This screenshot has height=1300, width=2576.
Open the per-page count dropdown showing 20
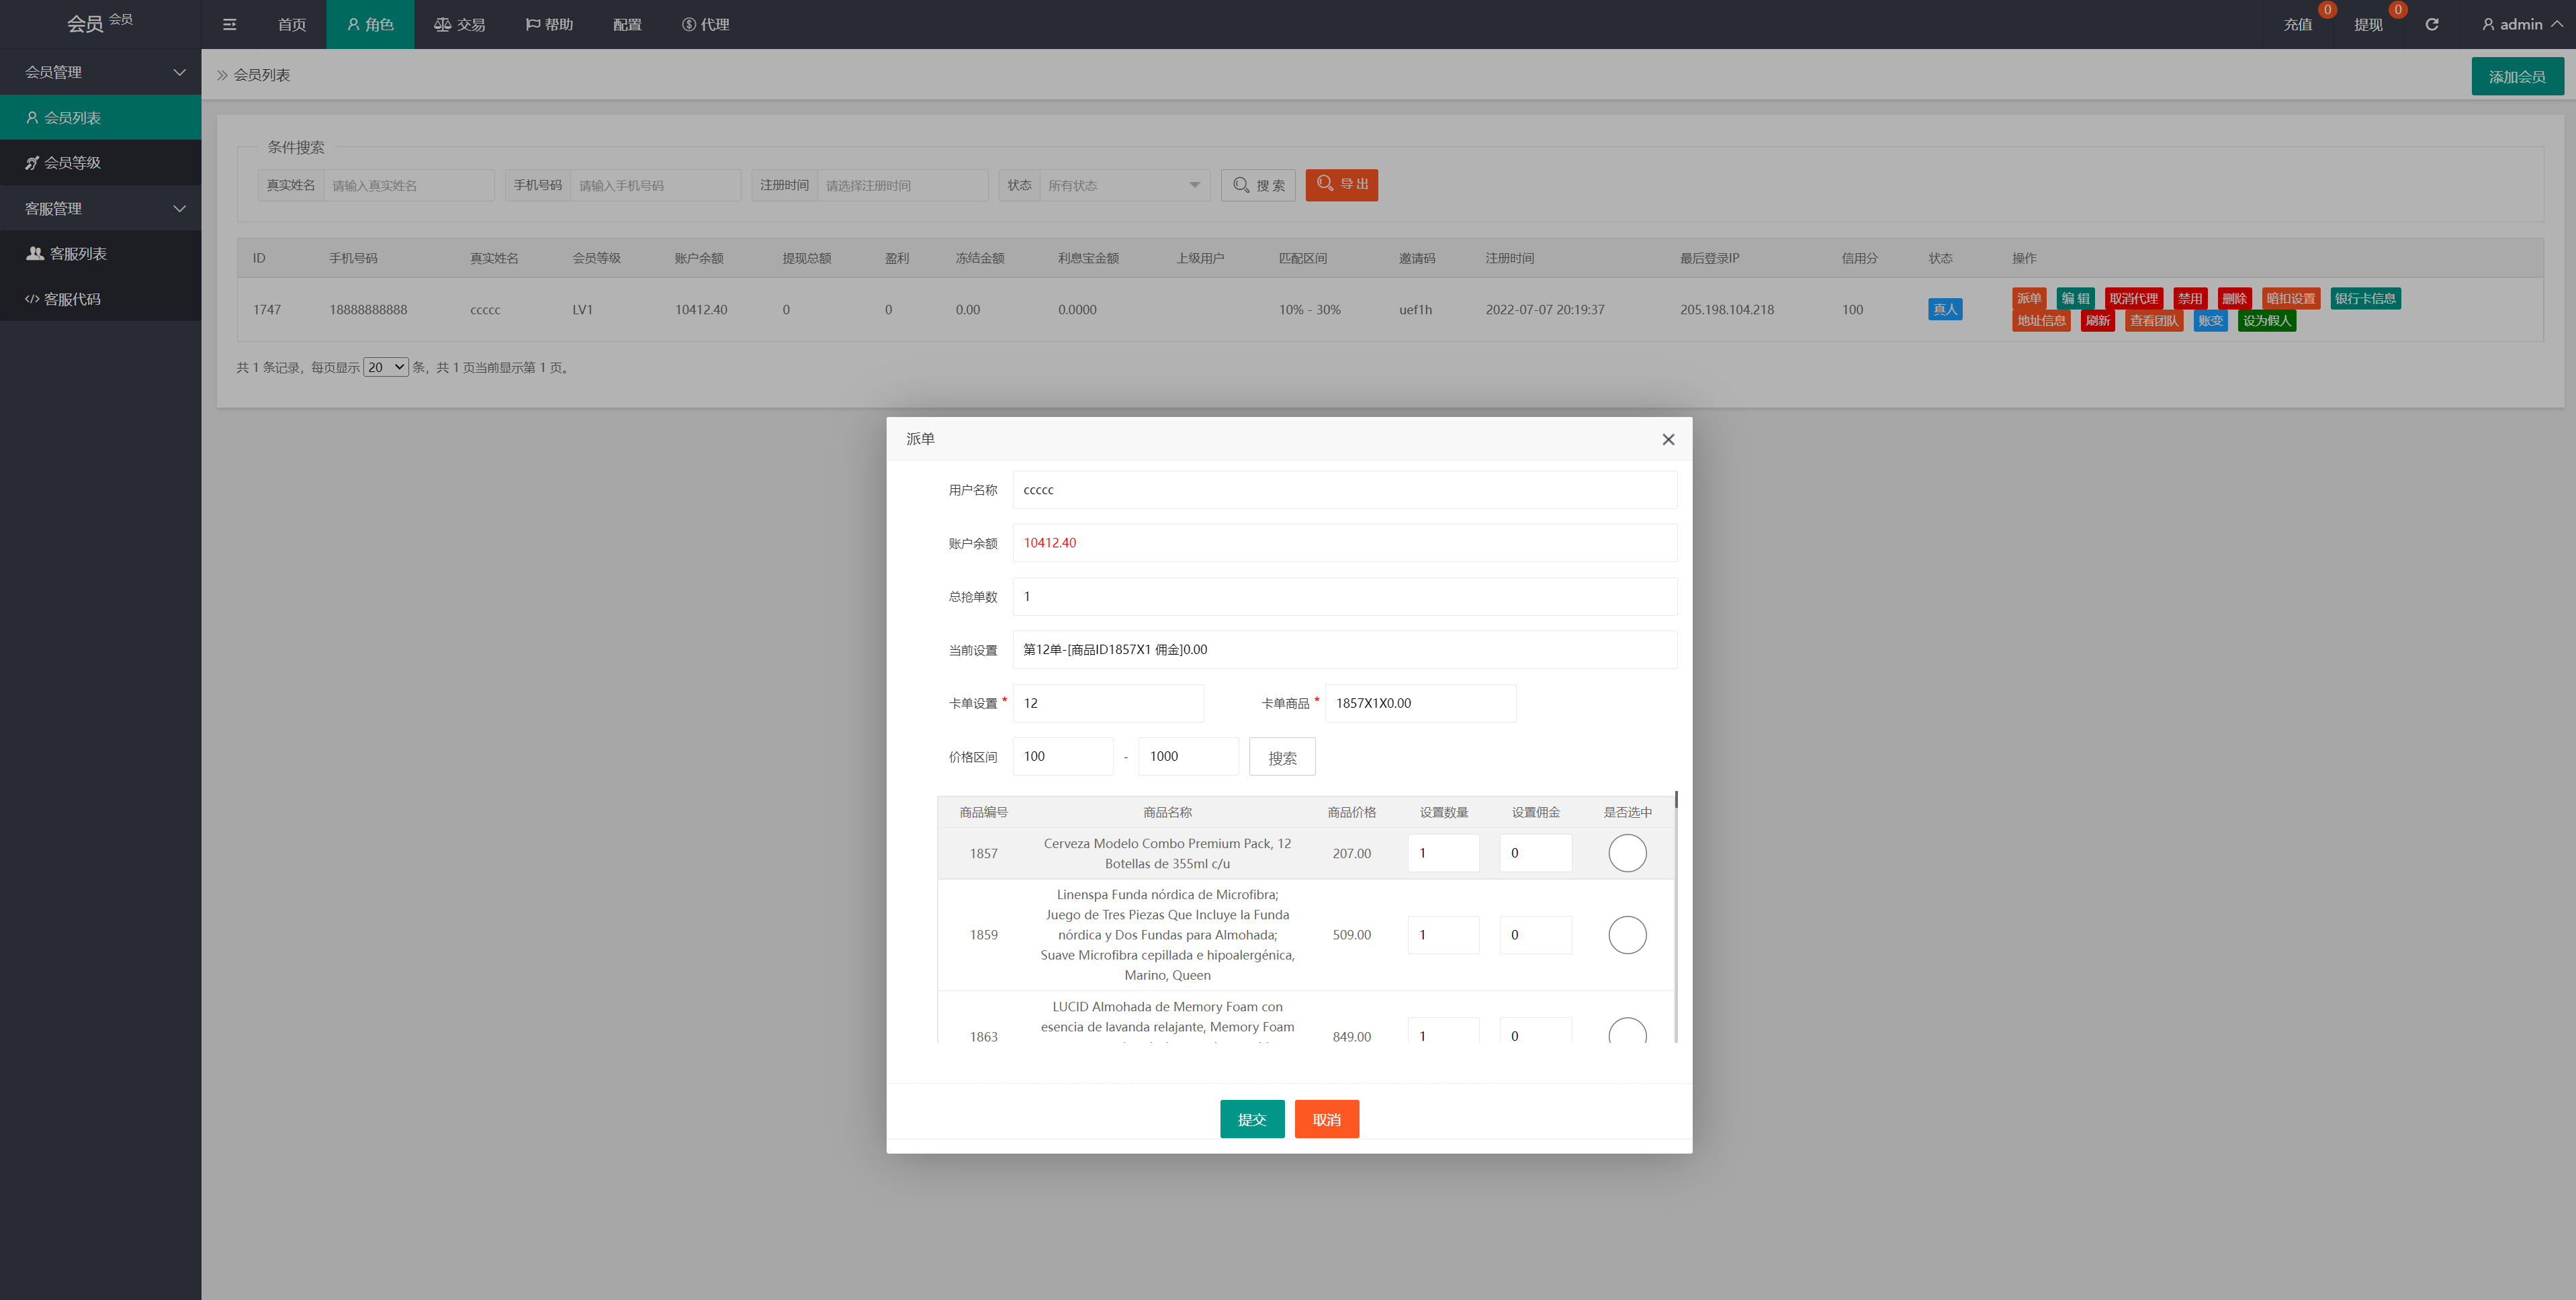(385, 367)
